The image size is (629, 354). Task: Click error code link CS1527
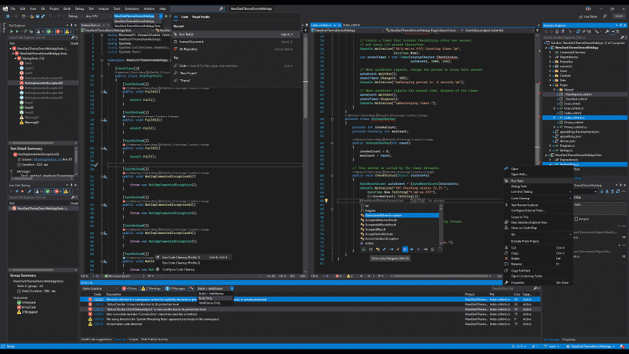[x=99, y=300]
